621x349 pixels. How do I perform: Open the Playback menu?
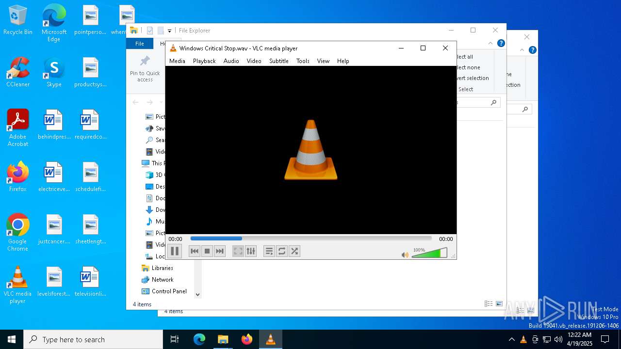click(x=204, y=61)
